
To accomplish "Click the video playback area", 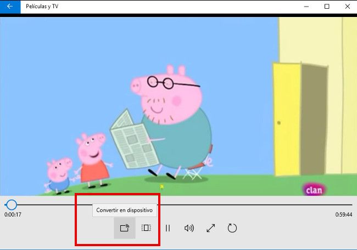I will [x=178, y=106].
